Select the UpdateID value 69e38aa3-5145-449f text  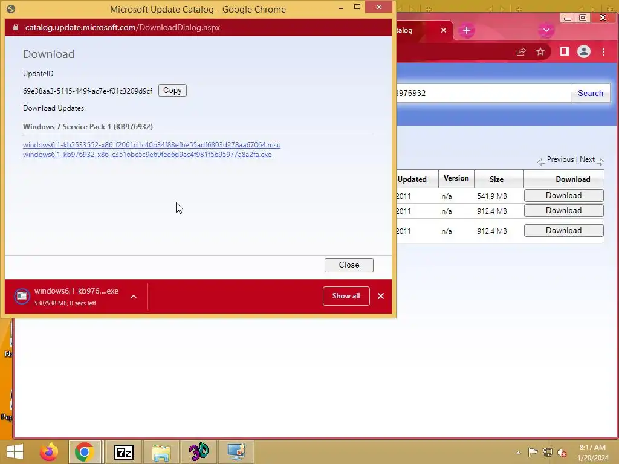(87, 91)
